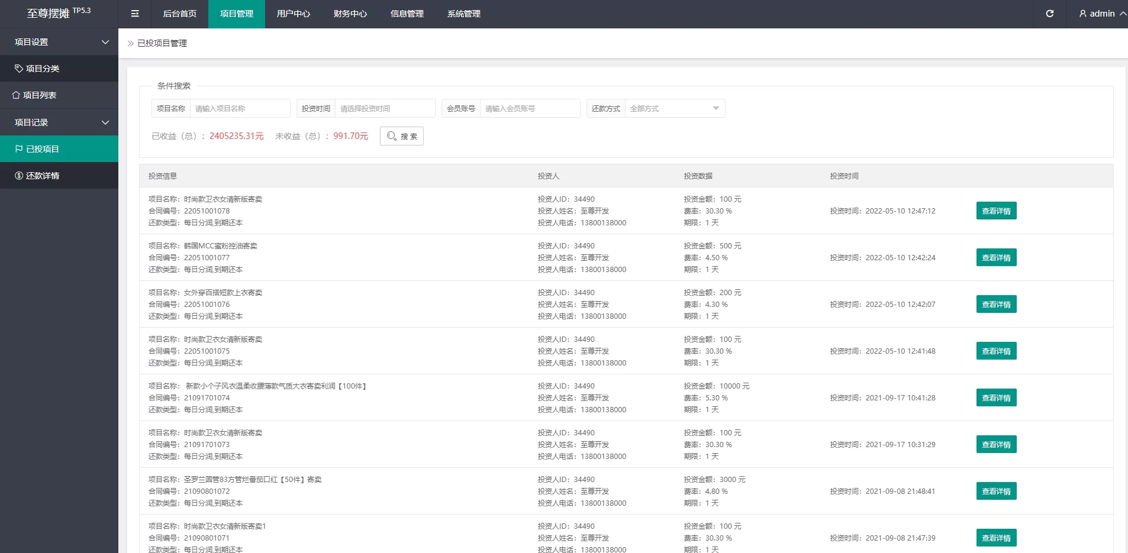1128x553 pixels.
Task: Click the sidebar collapse hamburger icon
Action: 135,14
